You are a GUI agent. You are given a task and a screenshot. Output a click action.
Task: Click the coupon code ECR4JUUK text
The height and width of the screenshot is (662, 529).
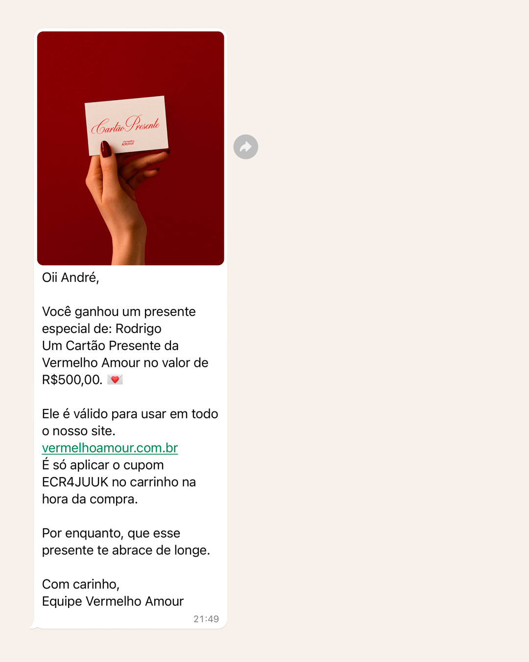75,482
